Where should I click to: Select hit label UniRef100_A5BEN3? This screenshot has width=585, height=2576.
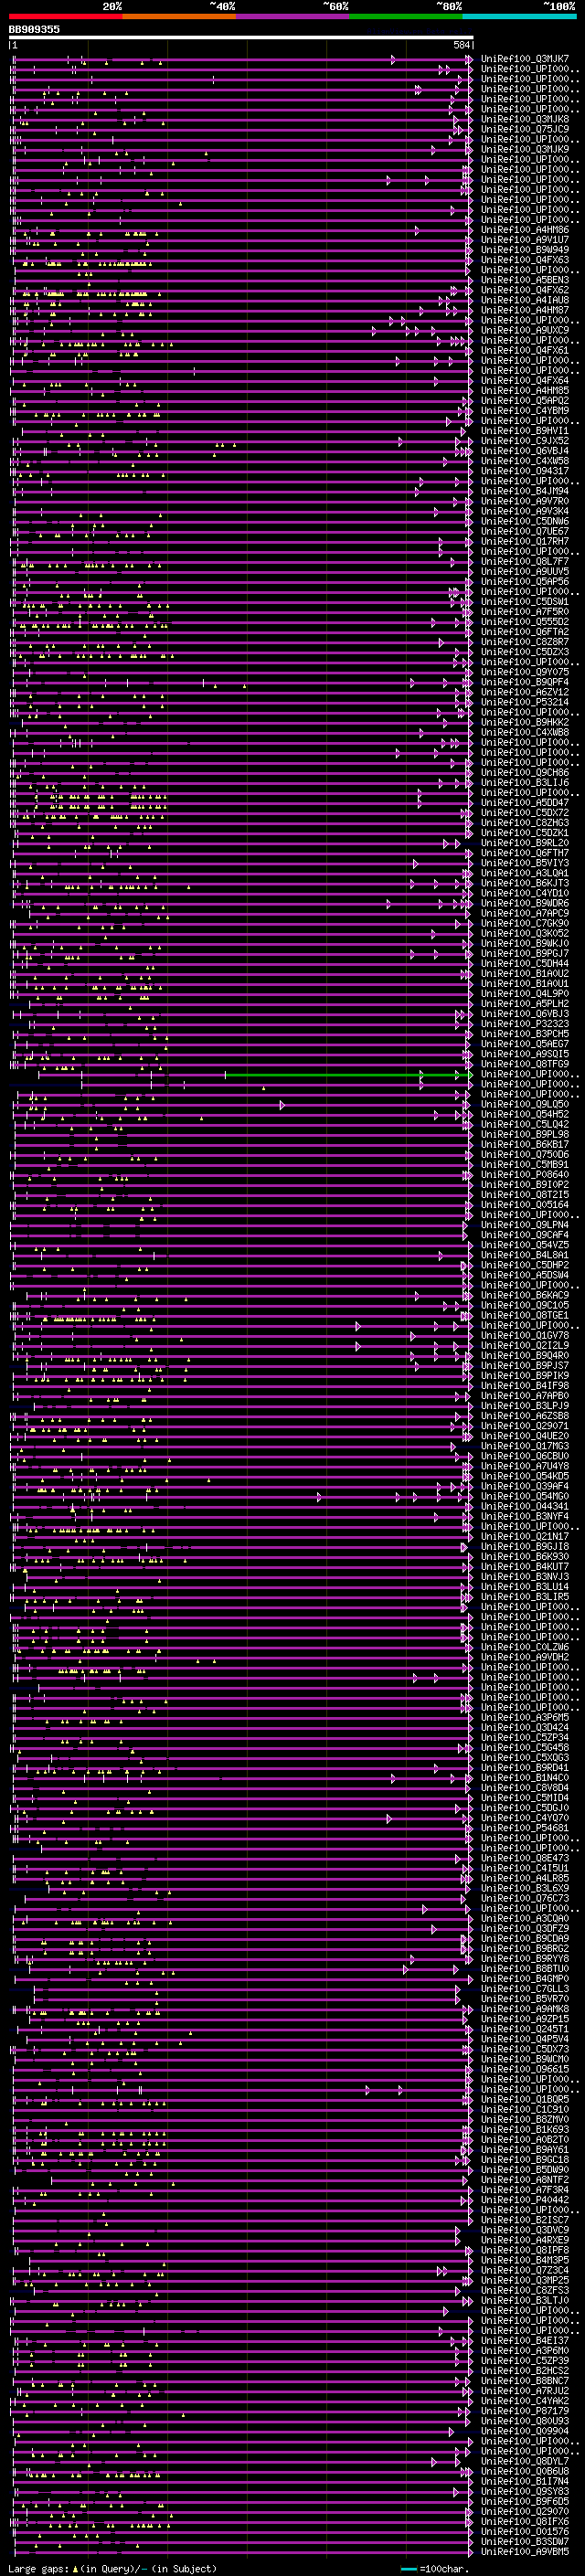525,280
